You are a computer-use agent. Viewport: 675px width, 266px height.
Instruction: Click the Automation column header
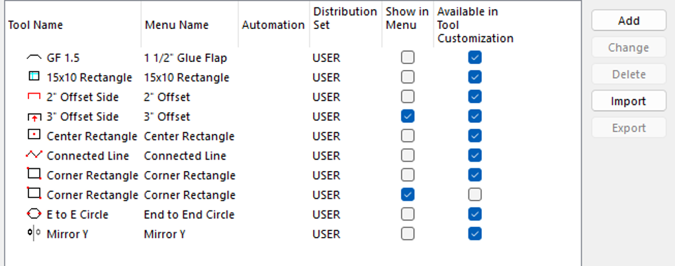point(273,25)
